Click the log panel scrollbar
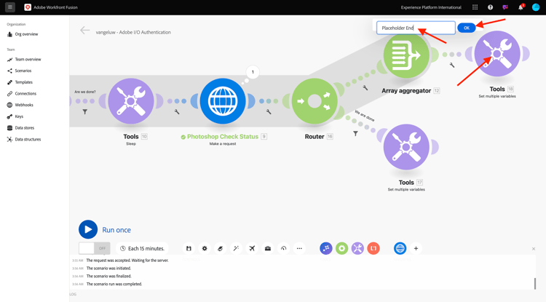The width and height of the screenshot is (546, 302). click(535, 284)
